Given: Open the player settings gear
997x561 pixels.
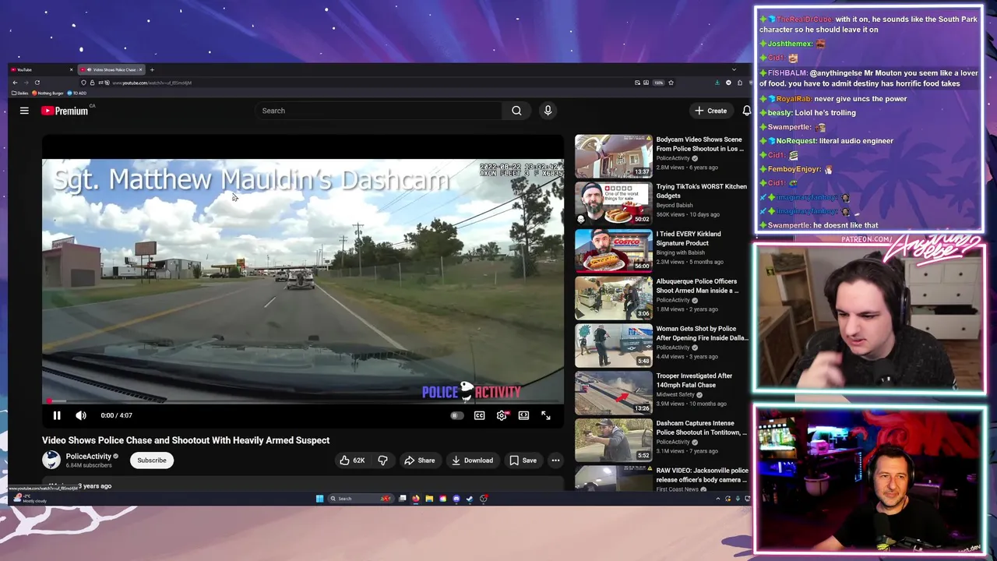Looking at the screenshot, I should (502, 415).
